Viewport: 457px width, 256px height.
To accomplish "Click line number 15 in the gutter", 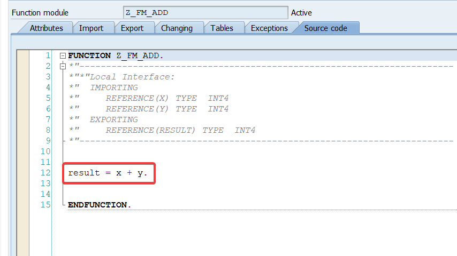I will [x=45, y=205].
